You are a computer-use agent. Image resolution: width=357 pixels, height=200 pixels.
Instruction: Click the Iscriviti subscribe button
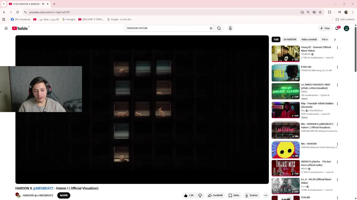64,195
